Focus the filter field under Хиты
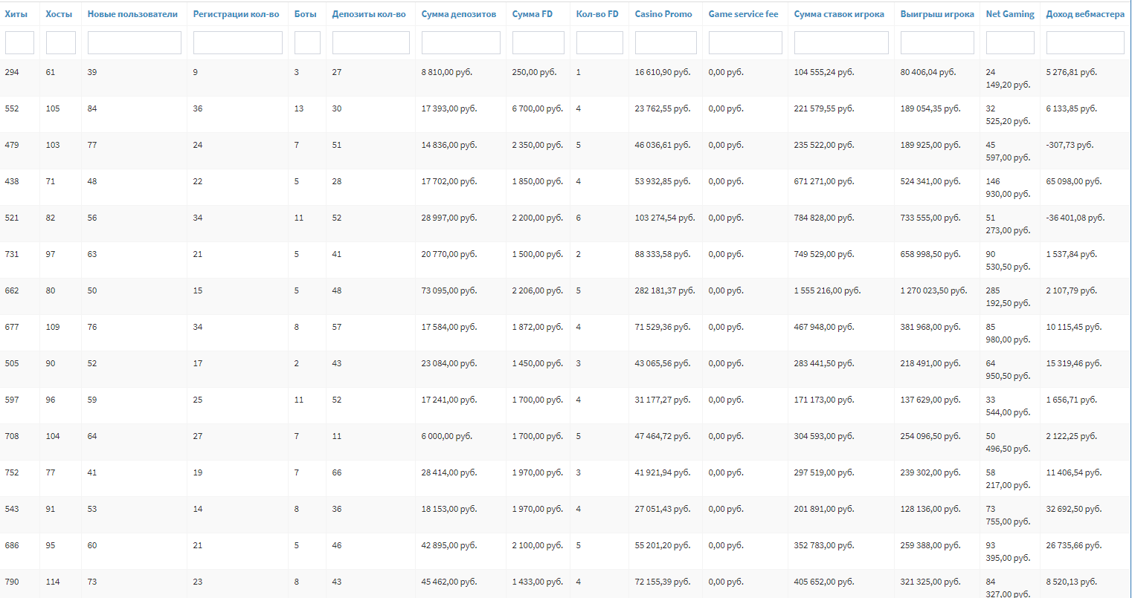The height and width of the screenshot is (598, 1132). (x=19, y=43)
